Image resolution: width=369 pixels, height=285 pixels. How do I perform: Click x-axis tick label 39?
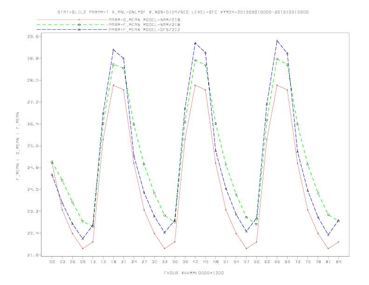coord(185,262)
